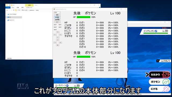Open the ピクチャ ツール tab in Explorer

tap(29, 8)
